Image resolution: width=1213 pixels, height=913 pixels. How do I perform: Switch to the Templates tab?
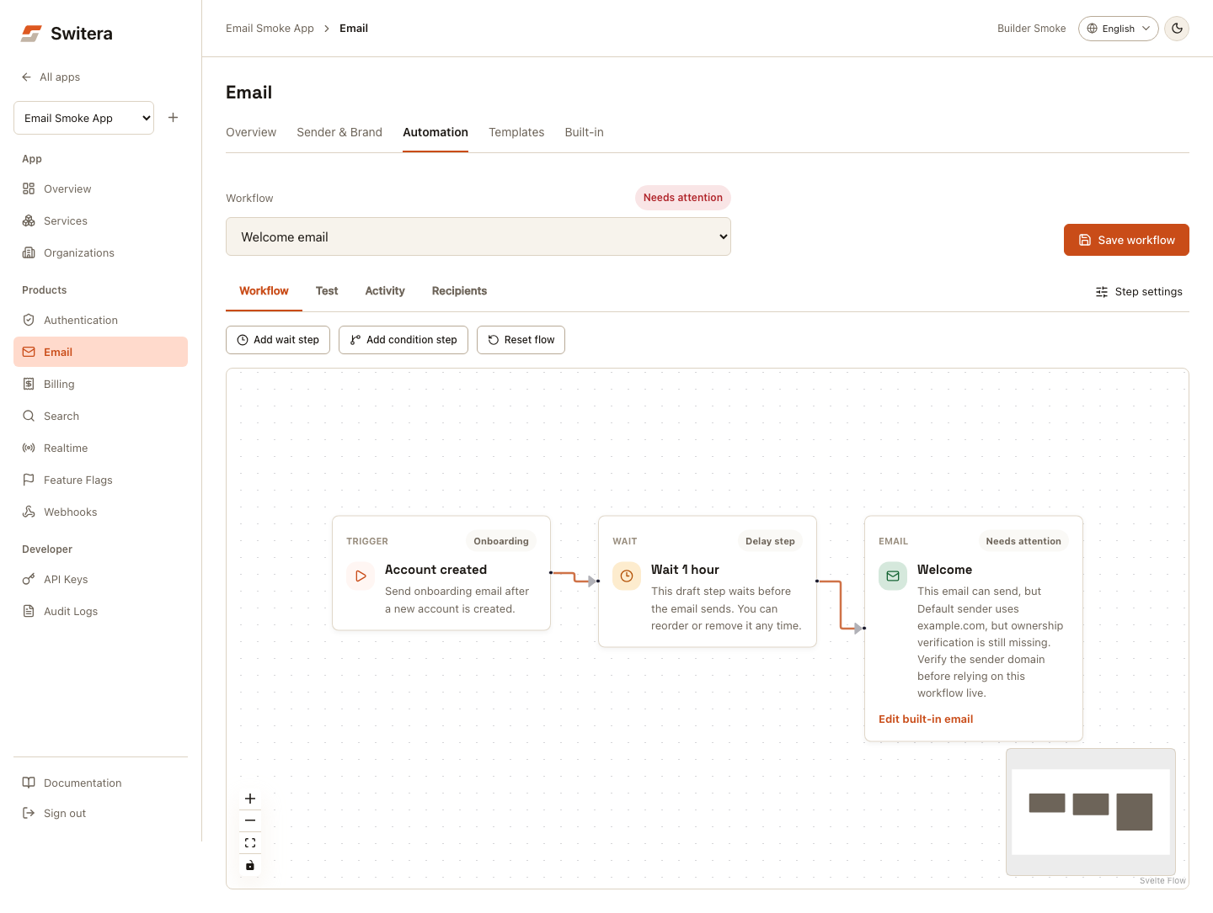(x=516, y=132)
